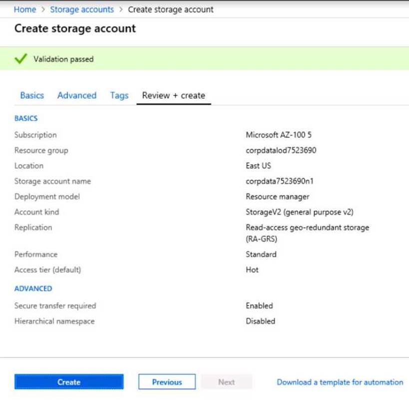
Task: Select the Replication label
Action: [33, 227]
